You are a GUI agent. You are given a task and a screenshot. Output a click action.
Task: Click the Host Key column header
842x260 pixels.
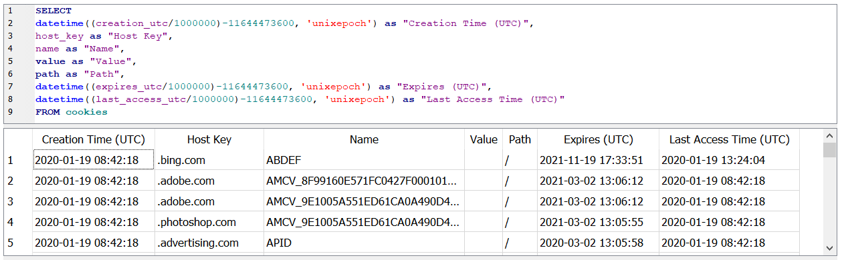(209, 139)
